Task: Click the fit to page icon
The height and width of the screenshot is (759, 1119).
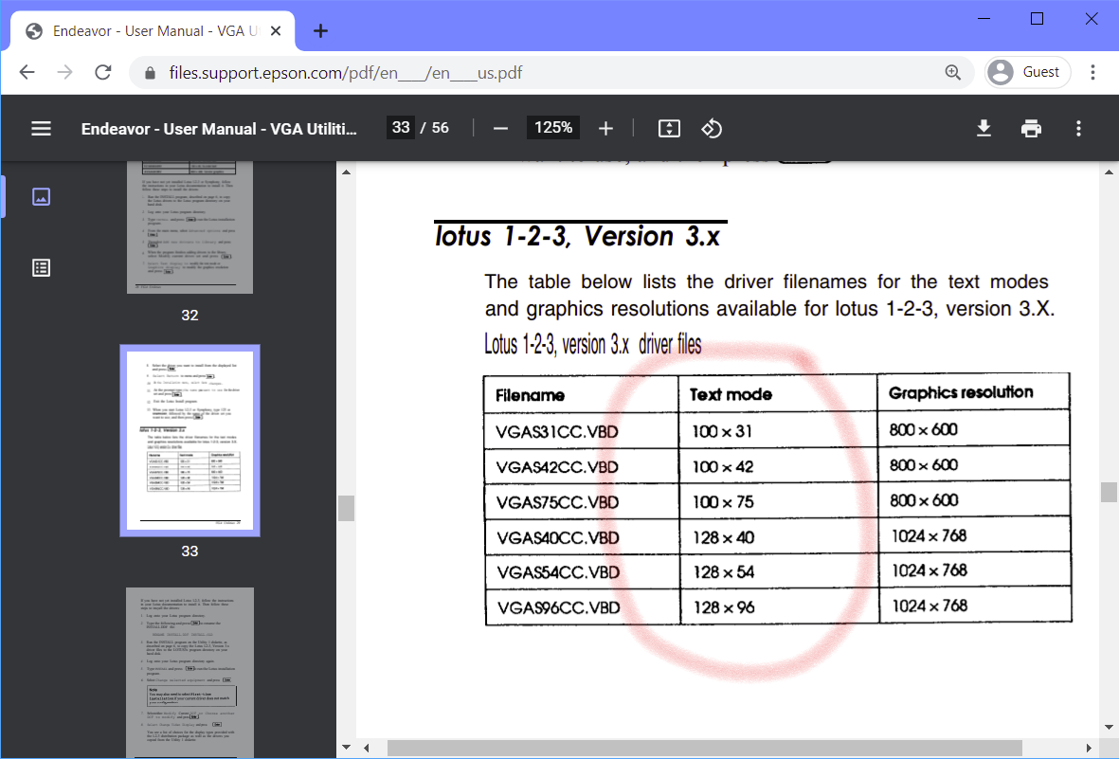Action: point(669,129)
